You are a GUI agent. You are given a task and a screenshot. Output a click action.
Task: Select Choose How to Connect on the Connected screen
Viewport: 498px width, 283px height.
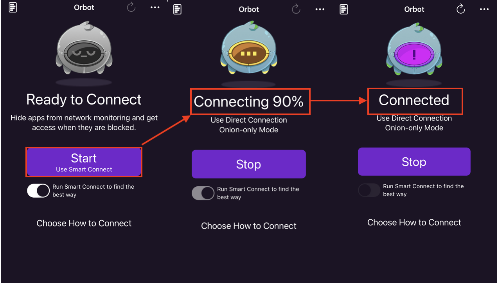click(x=414, y=223)
